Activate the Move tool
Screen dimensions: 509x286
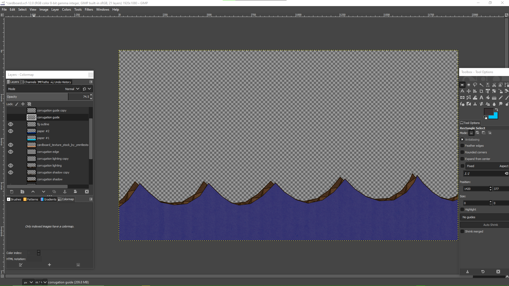coord(469,91)
